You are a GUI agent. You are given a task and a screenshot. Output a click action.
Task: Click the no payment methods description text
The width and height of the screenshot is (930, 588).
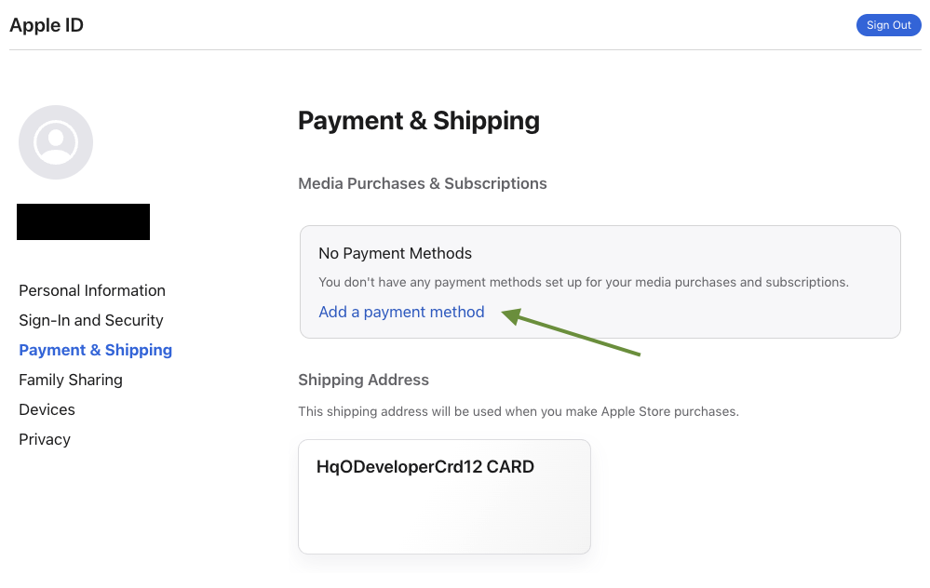point(583,282)
